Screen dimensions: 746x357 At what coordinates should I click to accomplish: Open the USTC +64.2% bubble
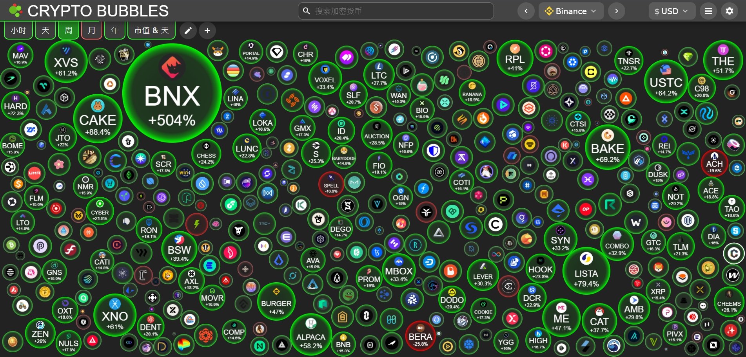(666, 81)
